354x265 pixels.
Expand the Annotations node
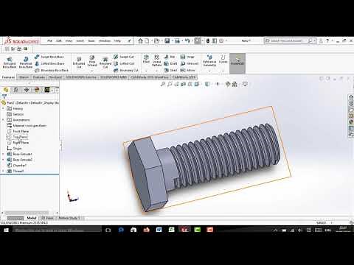coord(3,120)
